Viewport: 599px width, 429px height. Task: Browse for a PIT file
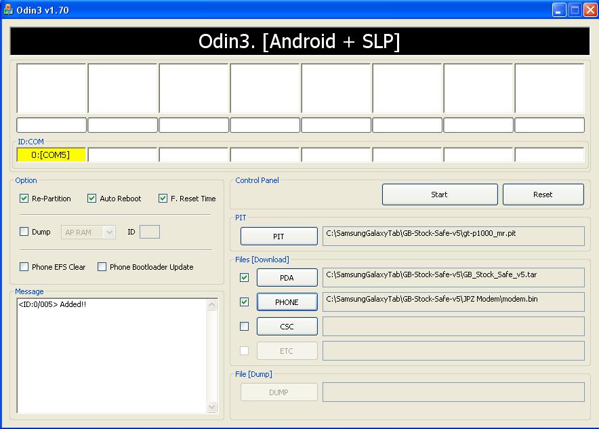[x=279, y=236]
